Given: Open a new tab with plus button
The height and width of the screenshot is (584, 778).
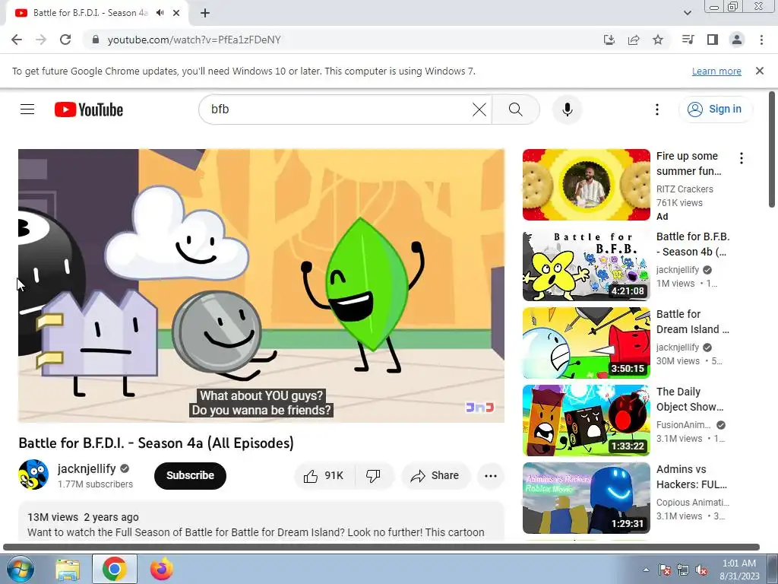Looking at the screenshot, I should (x=205, y=14).
